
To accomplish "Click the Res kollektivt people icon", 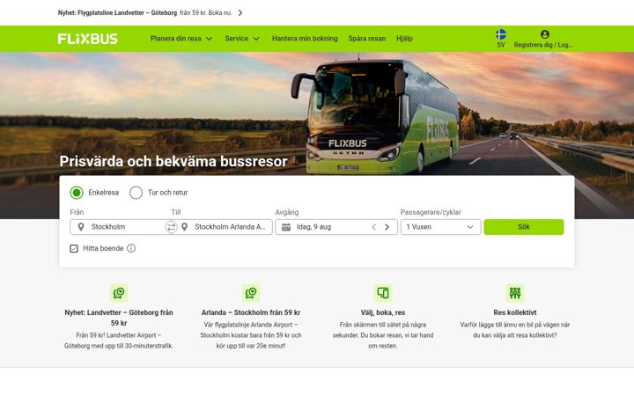I will pos(515,293).
